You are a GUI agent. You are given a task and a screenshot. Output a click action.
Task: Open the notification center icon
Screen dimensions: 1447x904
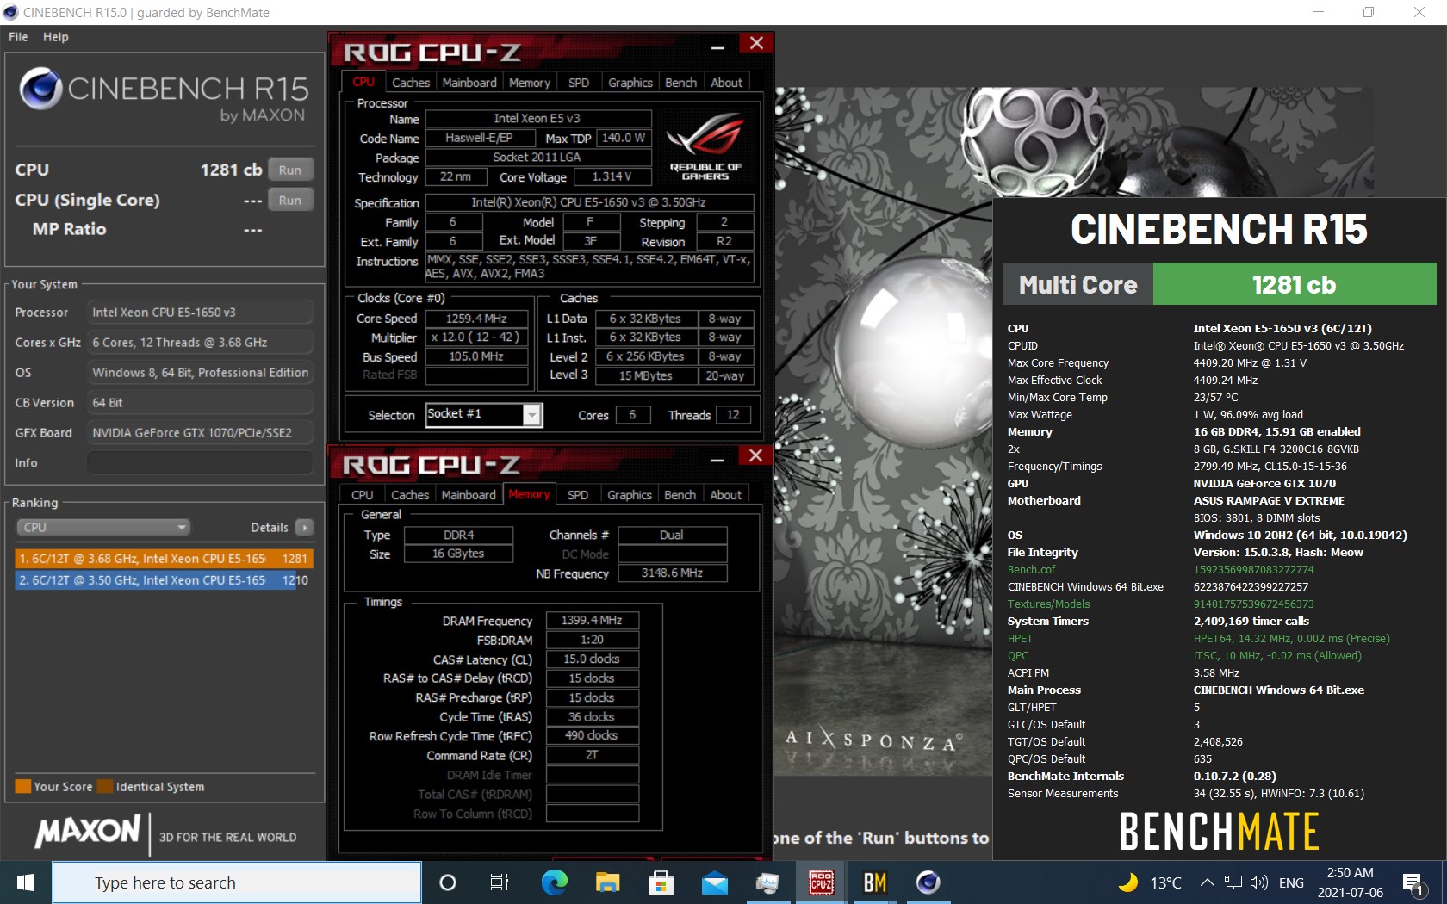pos(1413,883)
